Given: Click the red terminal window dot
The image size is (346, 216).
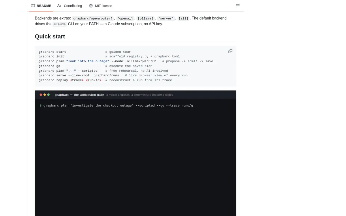Looking at the screenshot, I should coord(41,95).
